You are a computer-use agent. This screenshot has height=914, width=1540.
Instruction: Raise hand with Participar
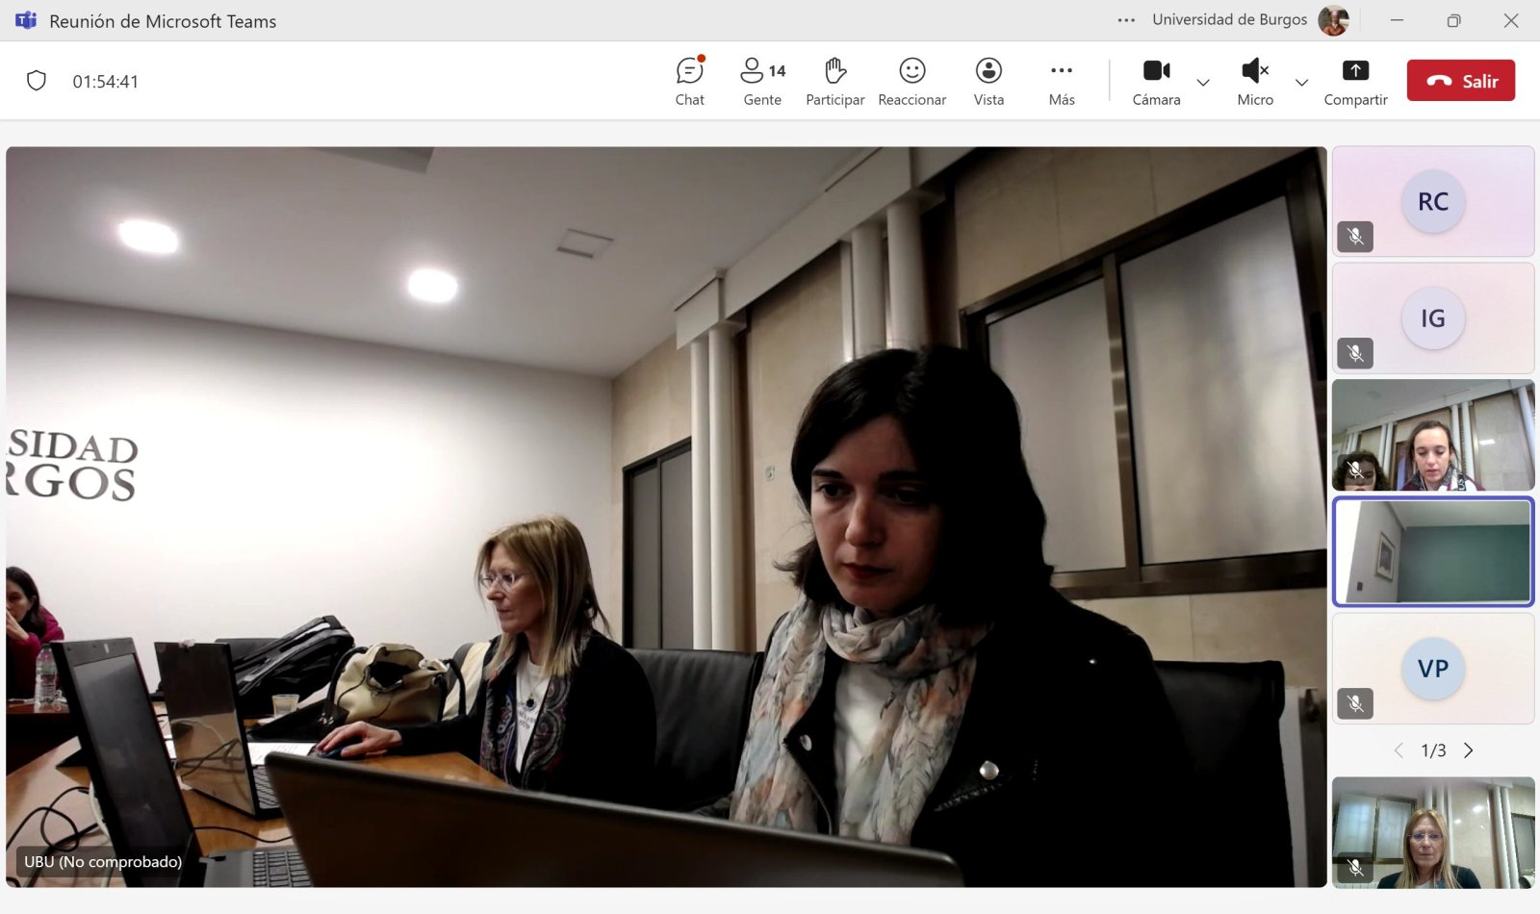coord(834,81)
